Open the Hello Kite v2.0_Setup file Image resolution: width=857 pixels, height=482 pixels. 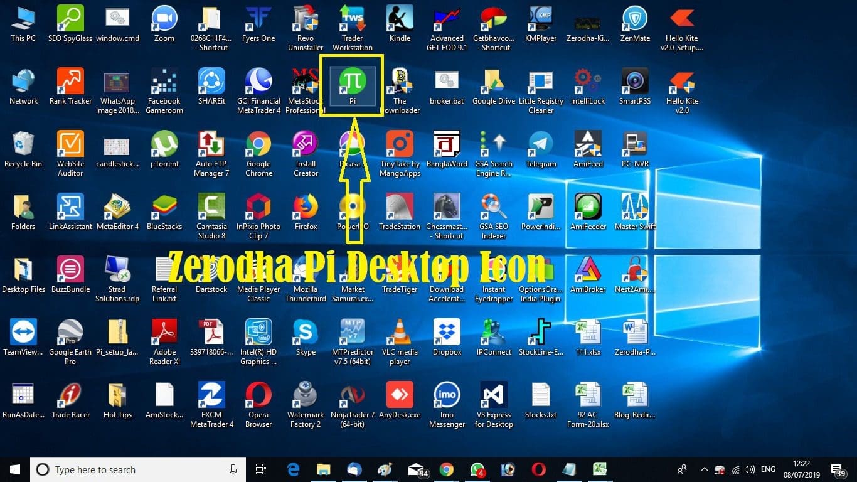coord(682,28)
